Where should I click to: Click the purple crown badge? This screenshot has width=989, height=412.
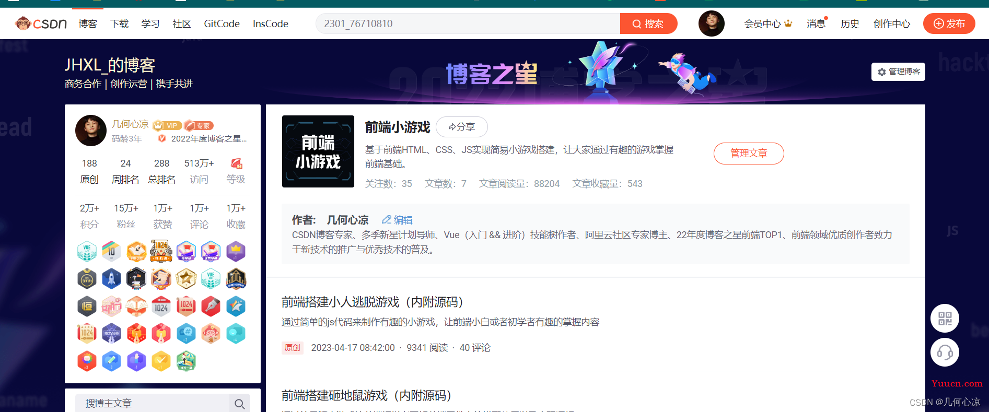(x=236, y=251)
